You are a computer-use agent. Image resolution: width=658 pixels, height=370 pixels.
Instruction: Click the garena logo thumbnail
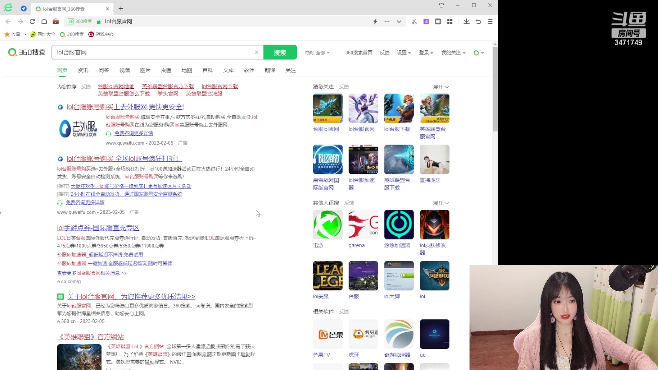point(363,224)
